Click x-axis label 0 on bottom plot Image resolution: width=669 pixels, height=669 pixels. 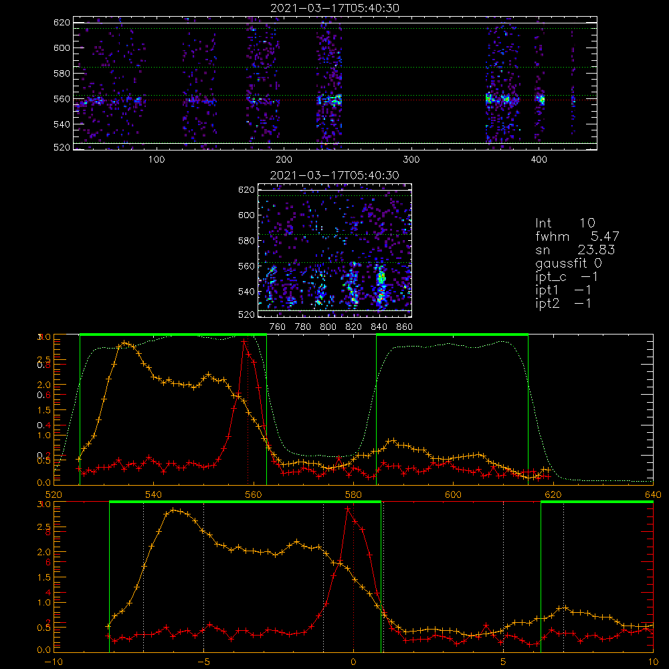pos(353,662)
